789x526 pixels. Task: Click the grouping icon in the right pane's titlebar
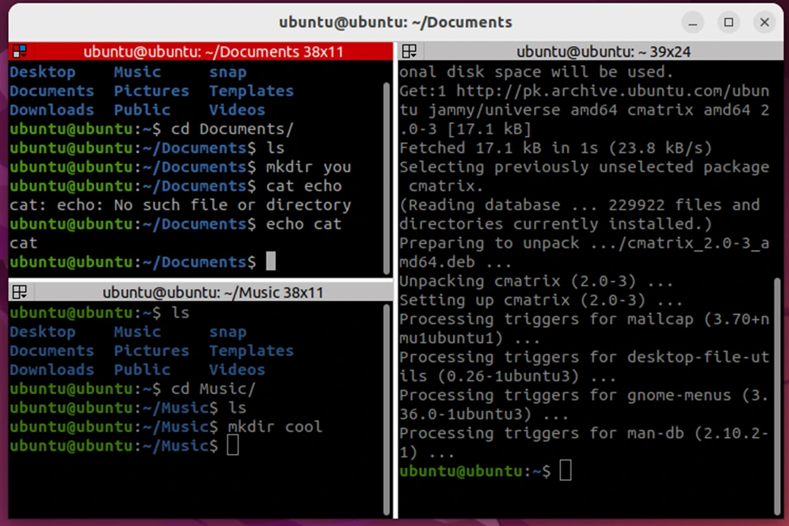point(409,52)
